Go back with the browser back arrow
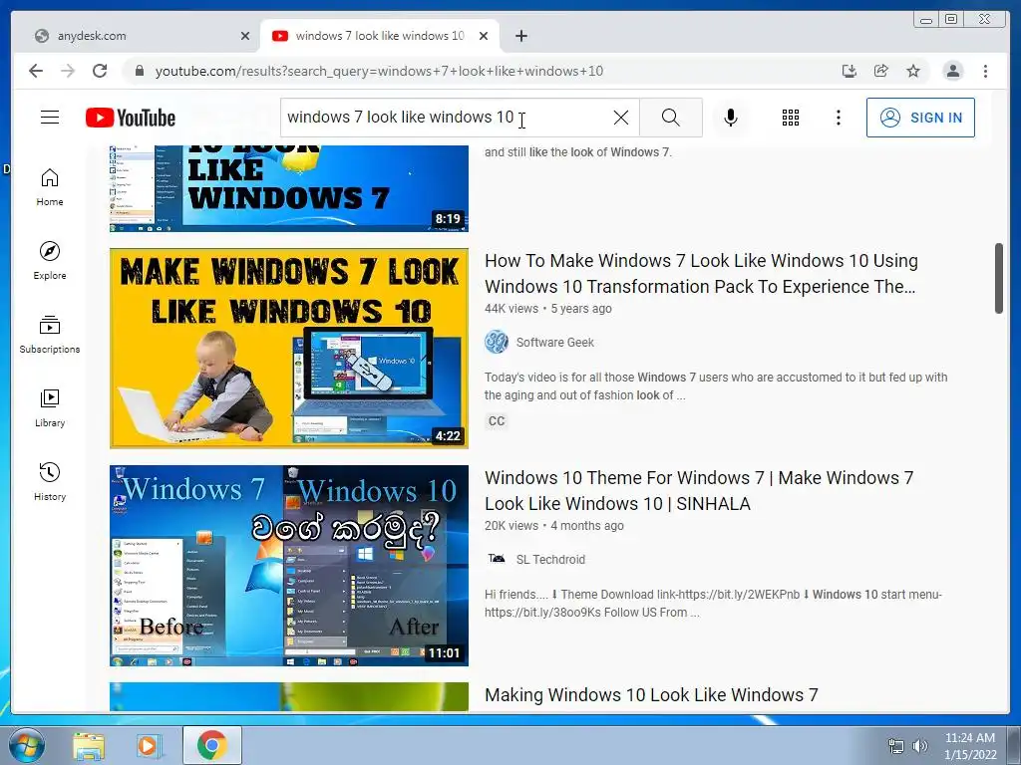1021x765 pixels. click(x=36, y=71)
